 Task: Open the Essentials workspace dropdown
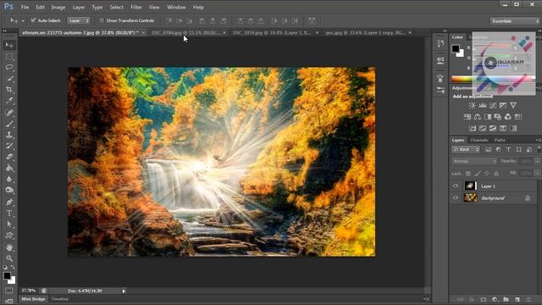(515, 21)
